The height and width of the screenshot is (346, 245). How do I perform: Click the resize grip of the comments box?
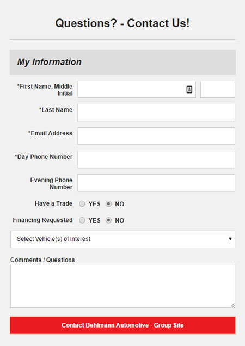[x=232, y=305]
